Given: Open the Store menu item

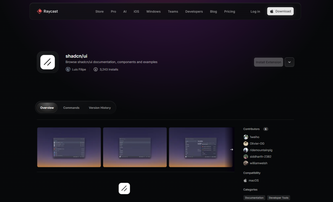Looking at the screenshot, I should (x=100, y=11).
